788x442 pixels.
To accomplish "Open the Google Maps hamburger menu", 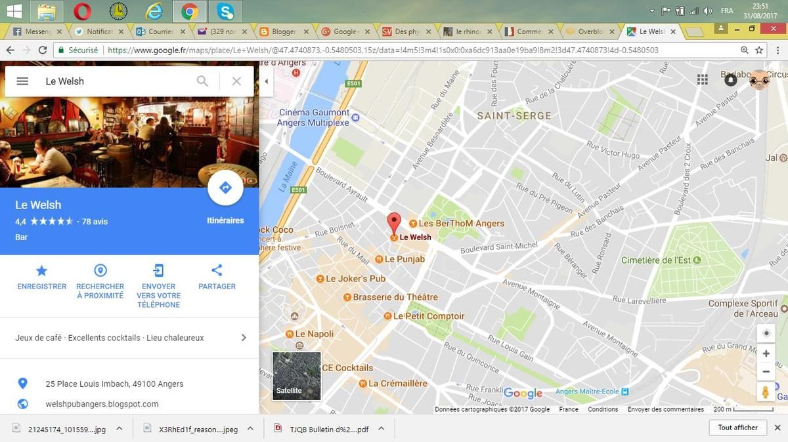I will tap(22, 81).
